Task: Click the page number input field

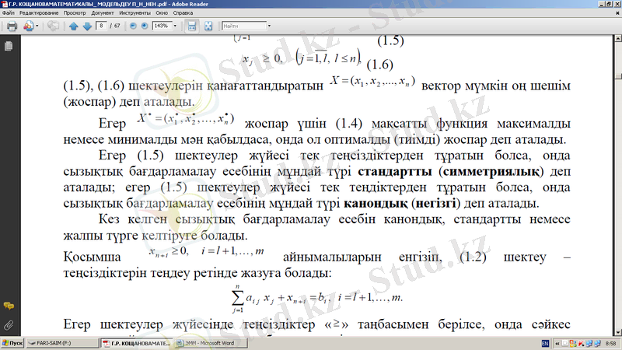Action: tap(101, 26)
